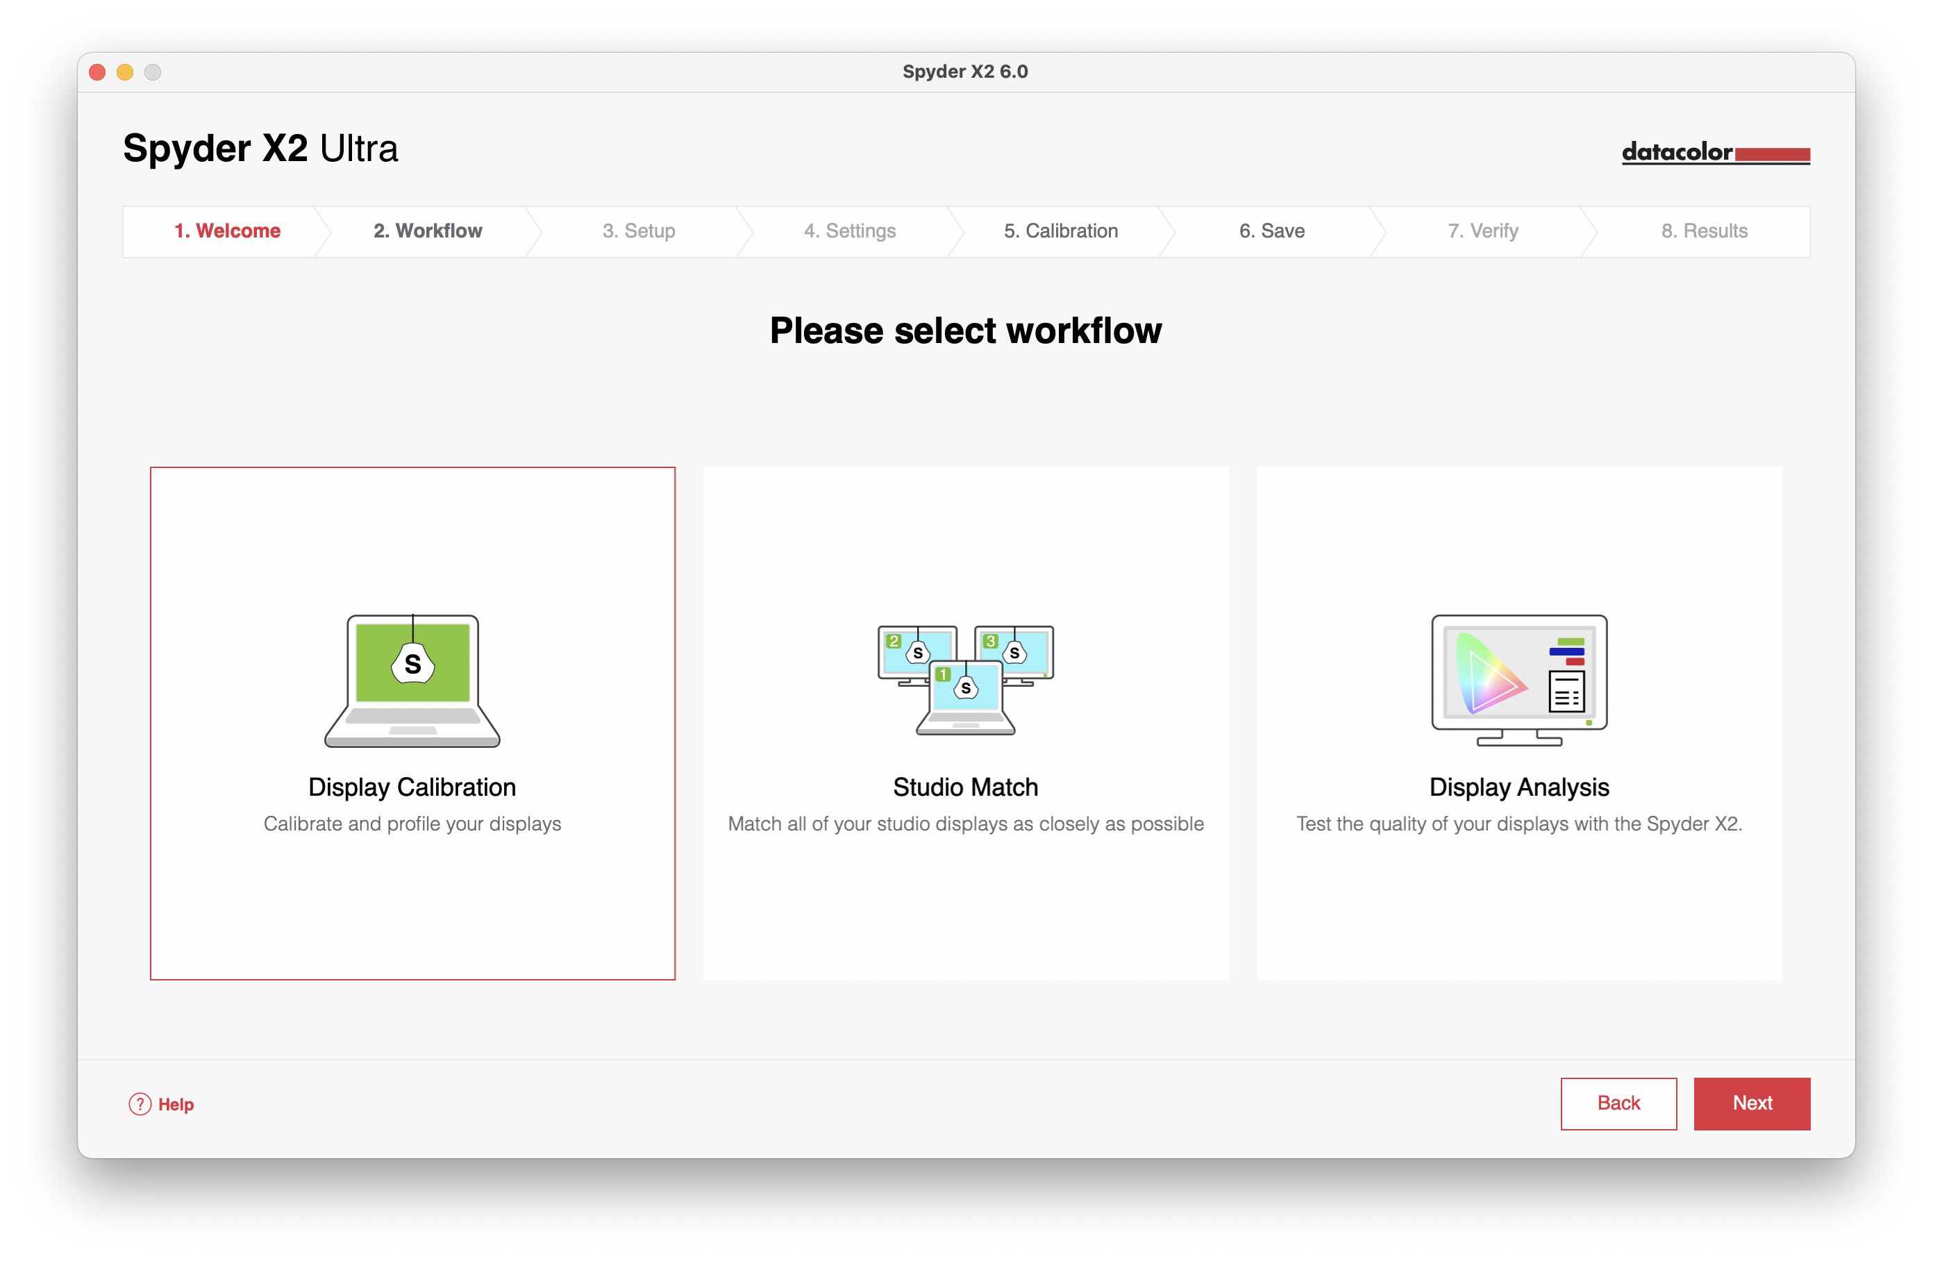Go to the 7. Verify step

(x=1483, y=231)
